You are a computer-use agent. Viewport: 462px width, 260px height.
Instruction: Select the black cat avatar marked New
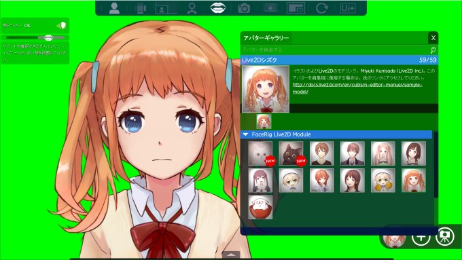pos(291,153)
